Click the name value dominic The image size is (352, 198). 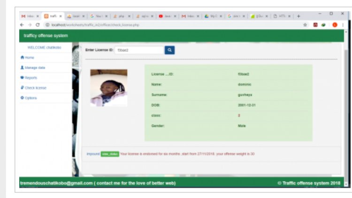pyautogui.click(x=245, y=84)
